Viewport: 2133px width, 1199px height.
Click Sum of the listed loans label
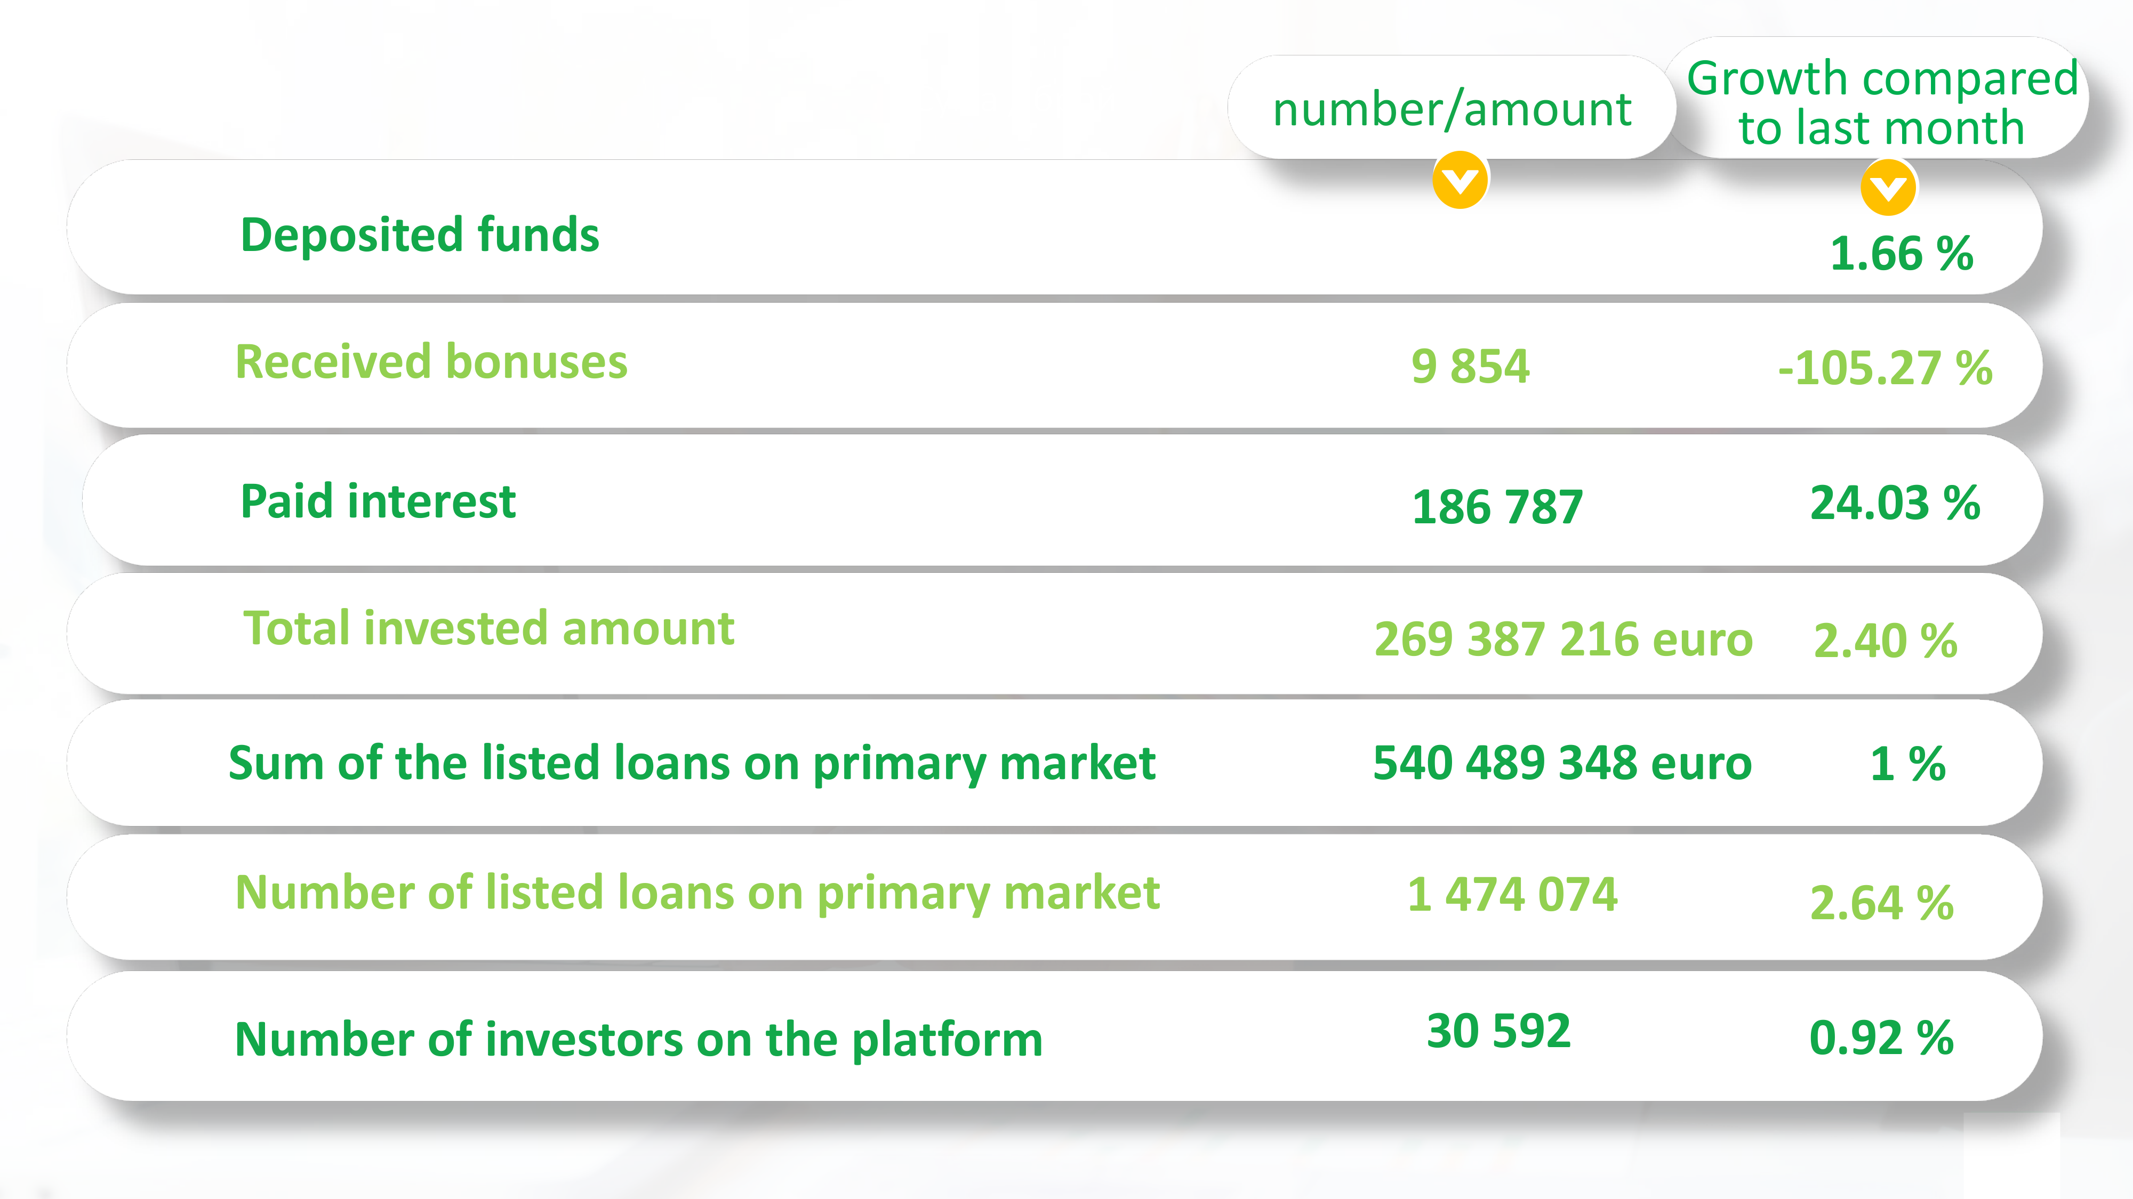click(x=692, y=763)
